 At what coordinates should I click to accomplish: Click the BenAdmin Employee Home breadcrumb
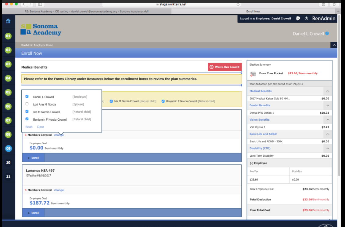point(37,45)
